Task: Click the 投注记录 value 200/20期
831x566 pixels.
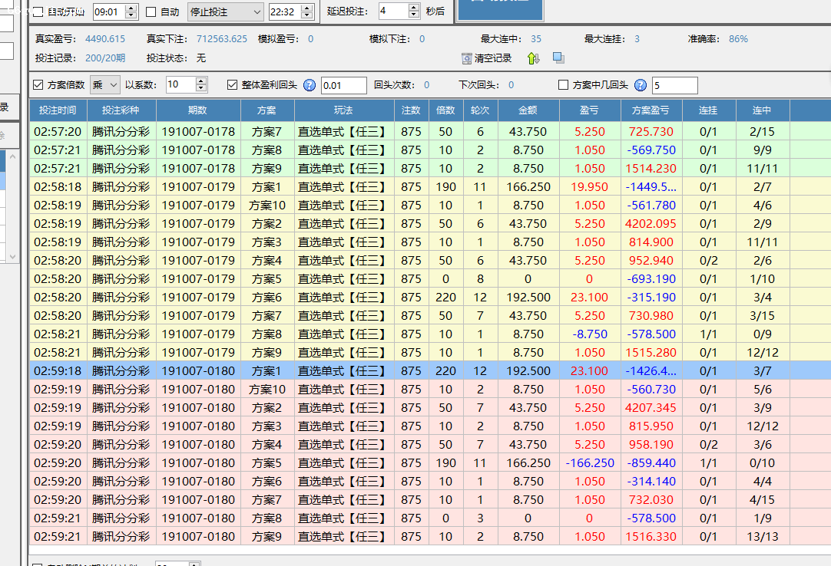Action: click(x=105, y=58)
